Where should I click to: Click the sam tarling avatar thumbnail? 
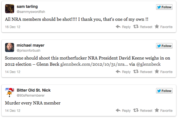point(10,9)
